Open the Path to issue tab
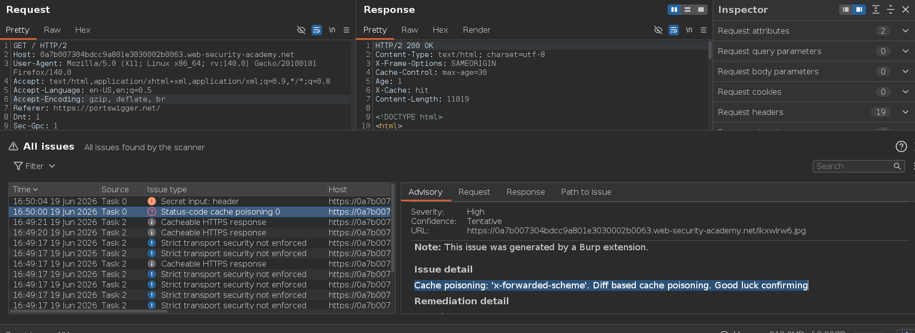Screen dimensions: 915x333 [586, 192]
